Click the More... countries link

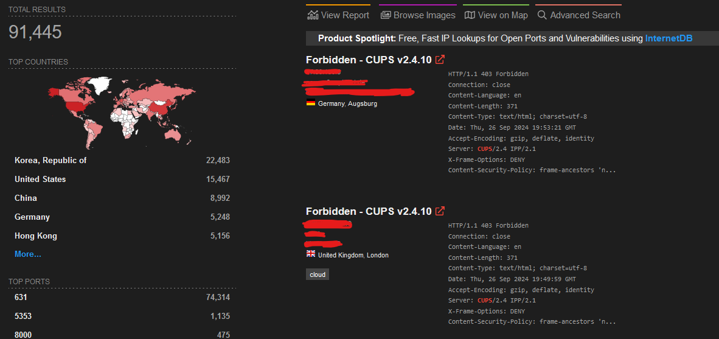point(28,254)
